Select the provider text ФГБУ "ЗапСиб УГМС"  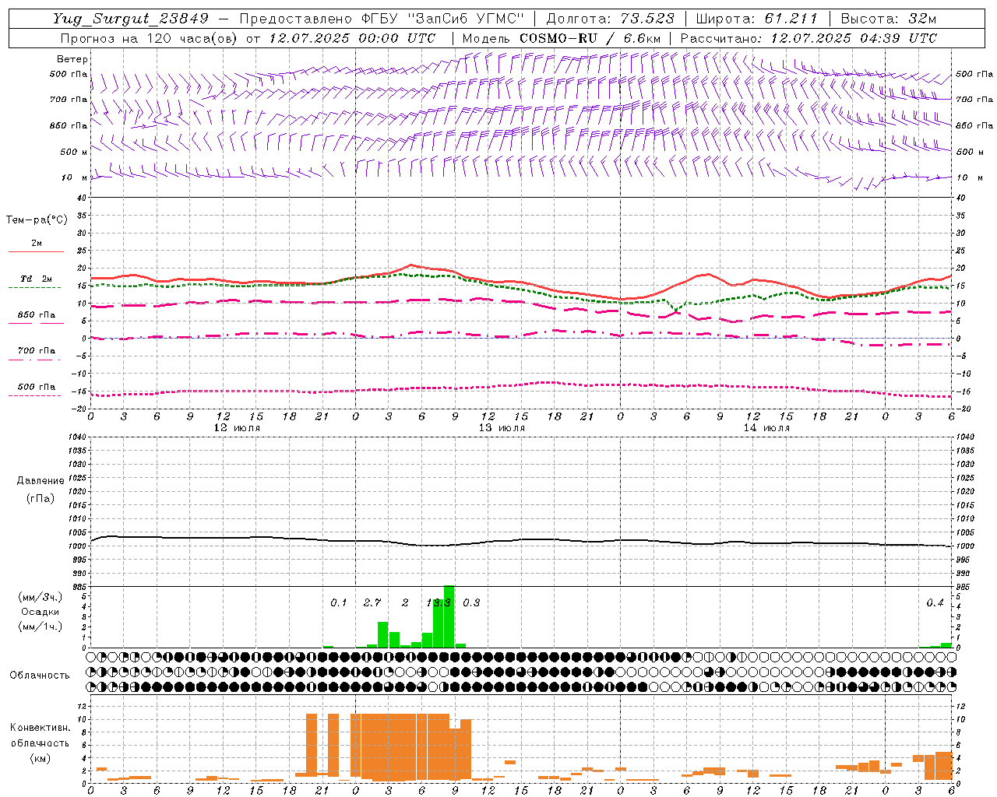444,19
